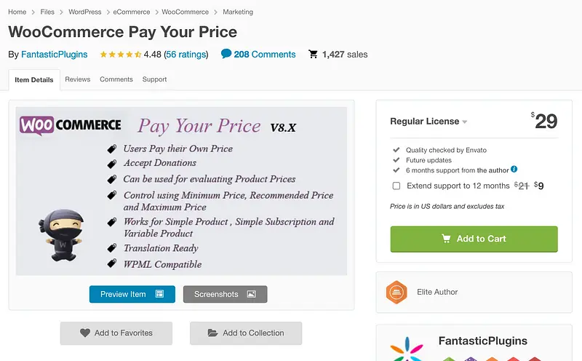This screenshot has width=582, height=361.
Task: Click the support info circle icon
Action: pos(514,170)
